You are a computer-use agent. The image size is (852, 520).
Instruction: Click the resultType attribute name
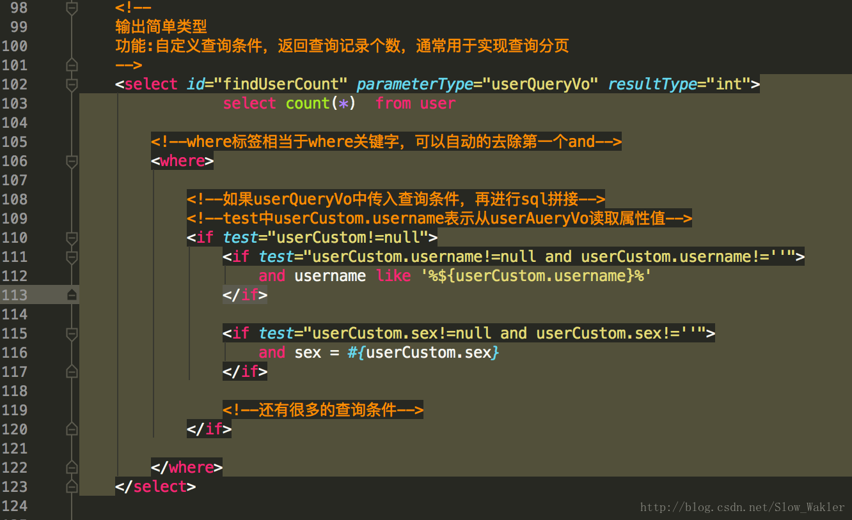tap(652, 84)
